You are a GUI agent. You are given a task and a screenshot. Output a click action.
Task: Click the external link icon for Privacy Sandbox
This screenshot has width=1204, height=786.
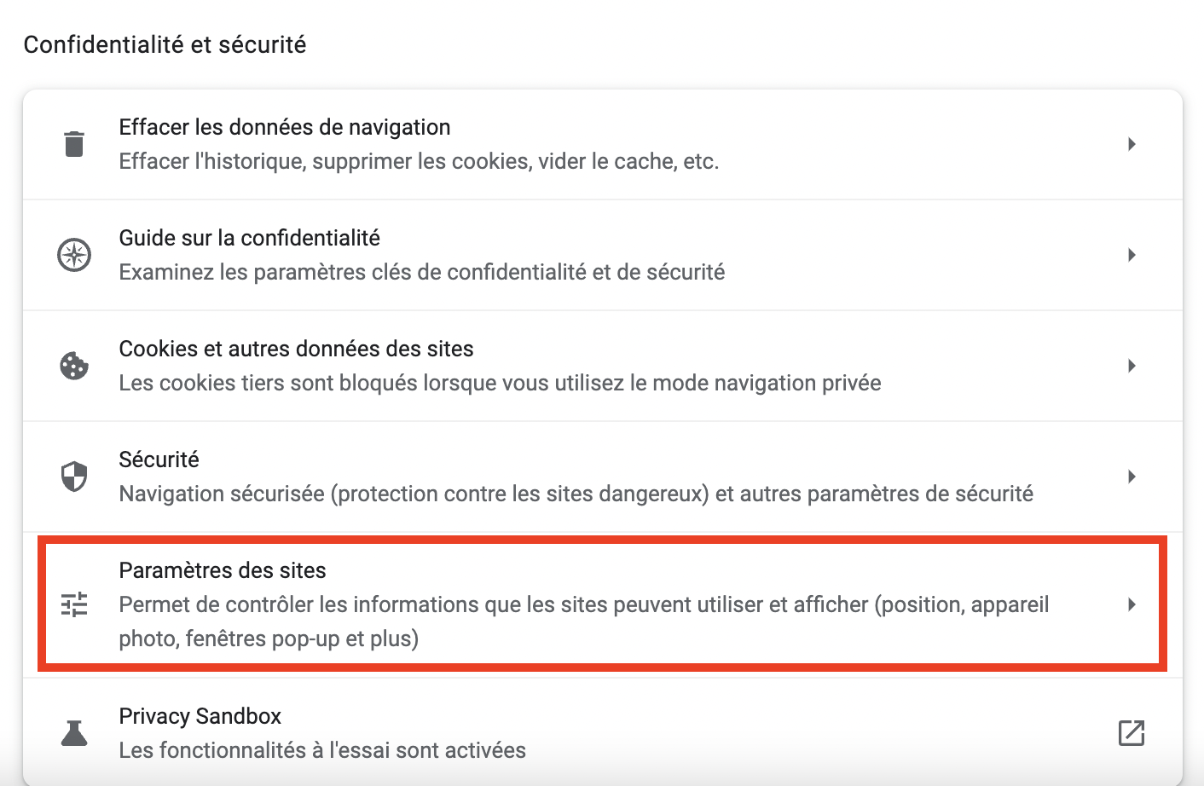(x=1132, y=732)
